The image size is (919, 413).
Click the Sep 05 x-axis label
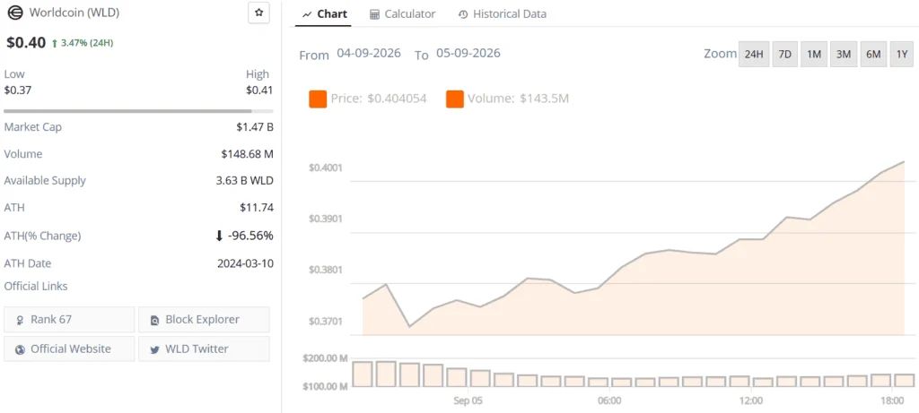point(468,400)
